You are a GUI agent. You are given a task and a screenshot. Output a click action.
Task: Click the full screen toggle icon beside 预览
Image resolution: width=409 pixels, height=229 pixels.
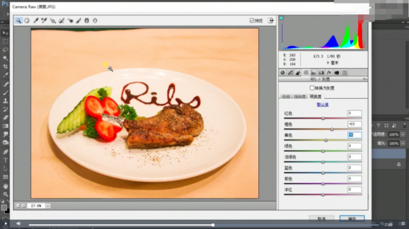pyautogui.click(x=271, y=21)
